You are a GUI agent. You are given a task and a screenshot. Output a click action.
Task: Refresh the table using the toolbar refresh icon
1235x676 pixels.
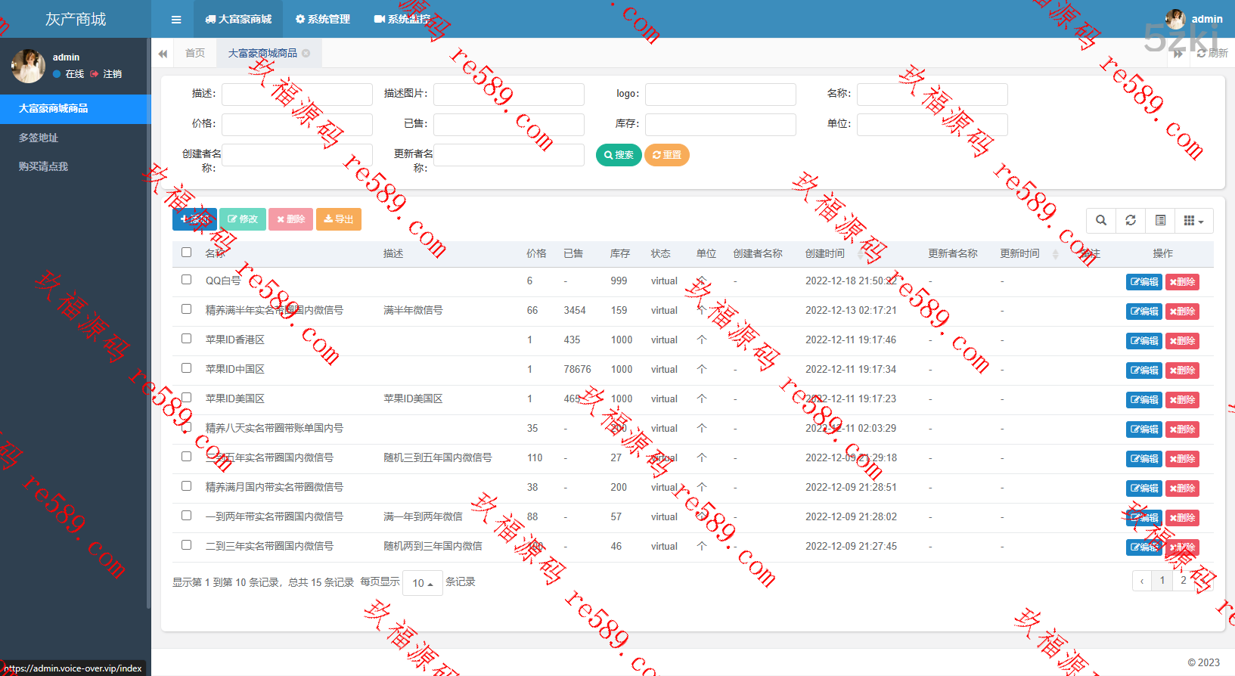tap(1131, 221)
